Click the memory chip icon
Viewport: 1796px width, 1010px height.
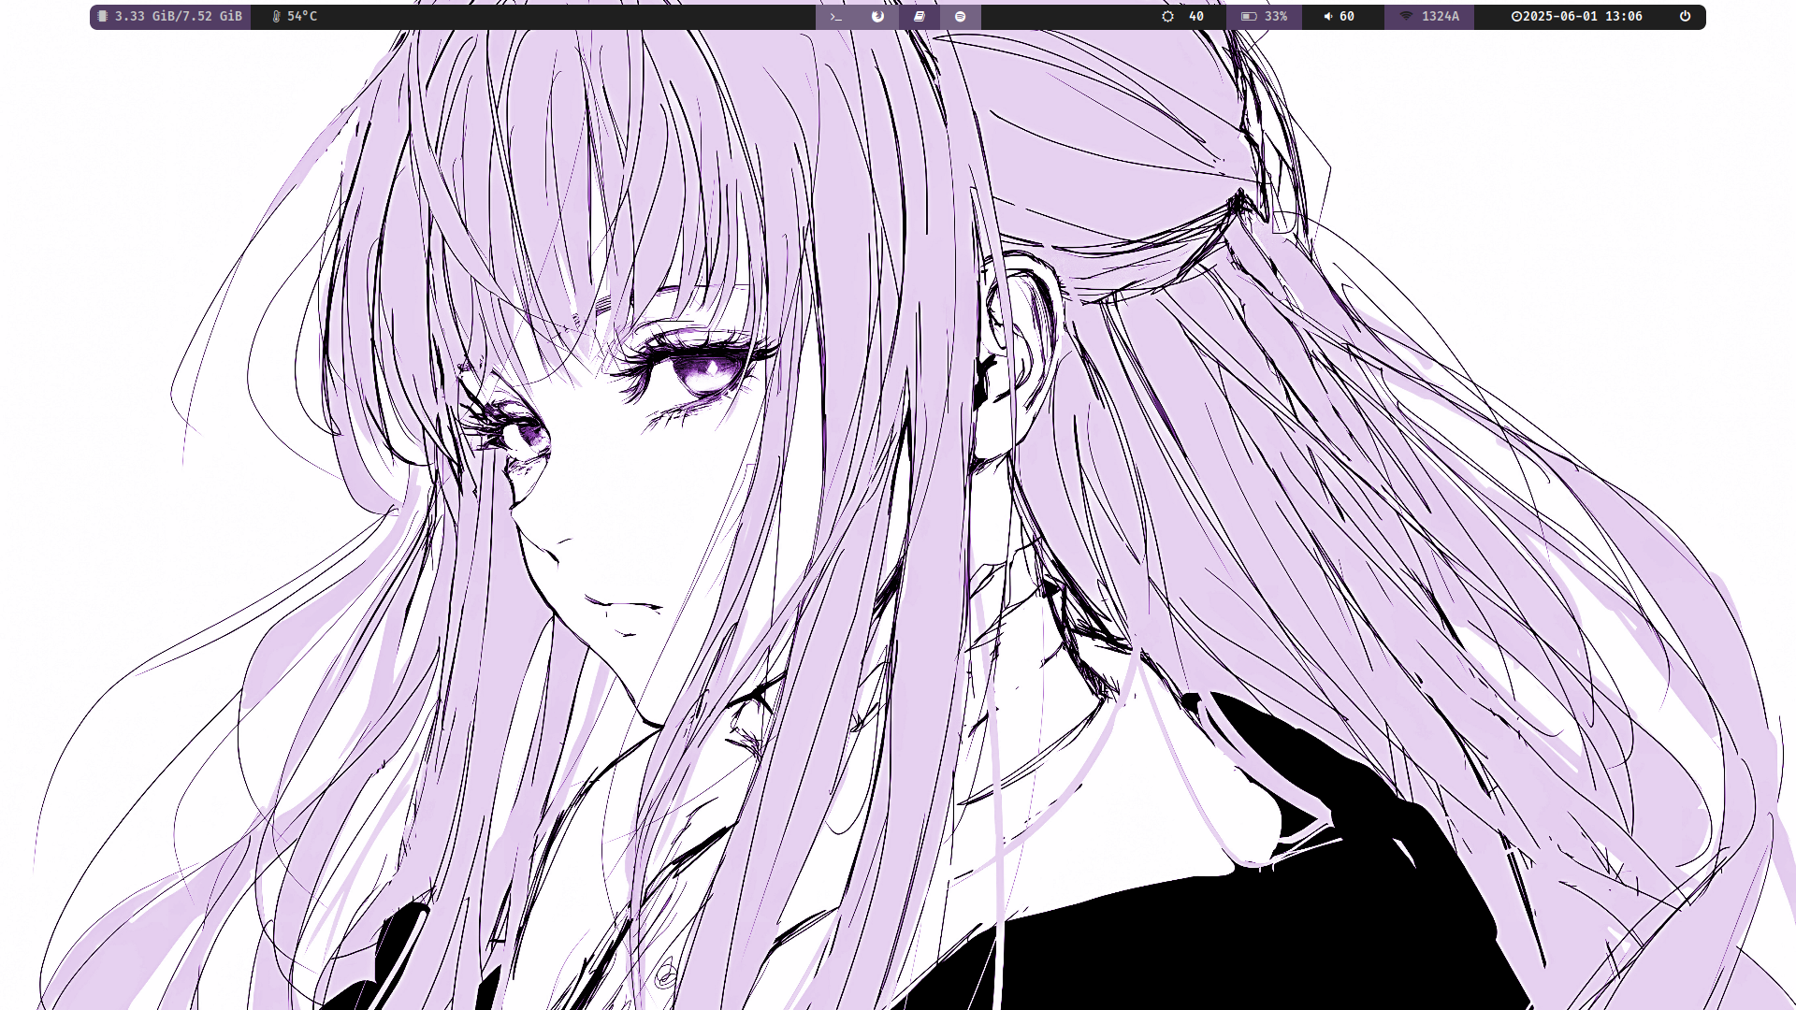(103, 17)
